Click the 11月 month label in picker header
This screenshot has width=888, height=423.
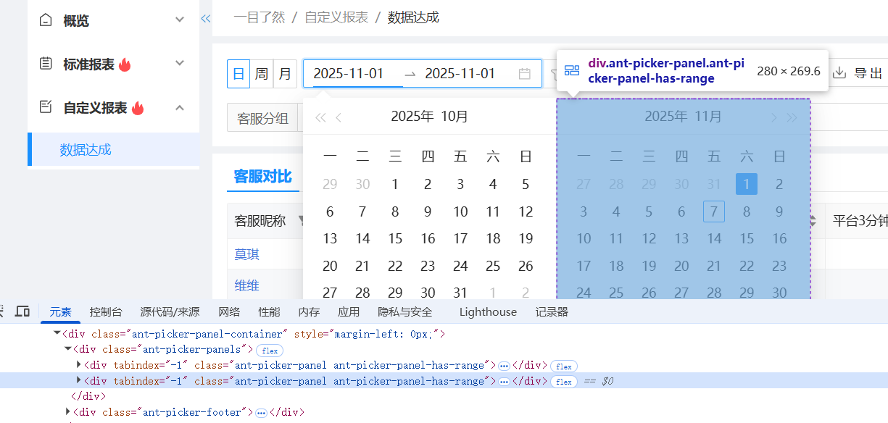click(708, 117)
